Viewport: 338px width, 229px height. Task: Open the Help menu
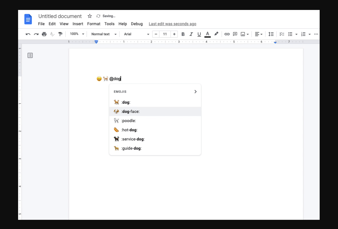tap(123, 24)
